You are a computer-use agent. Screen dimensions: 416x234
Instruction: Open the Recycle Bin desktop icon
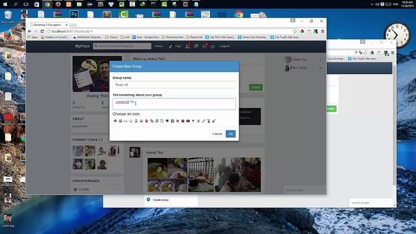click(x=8, y=16)
